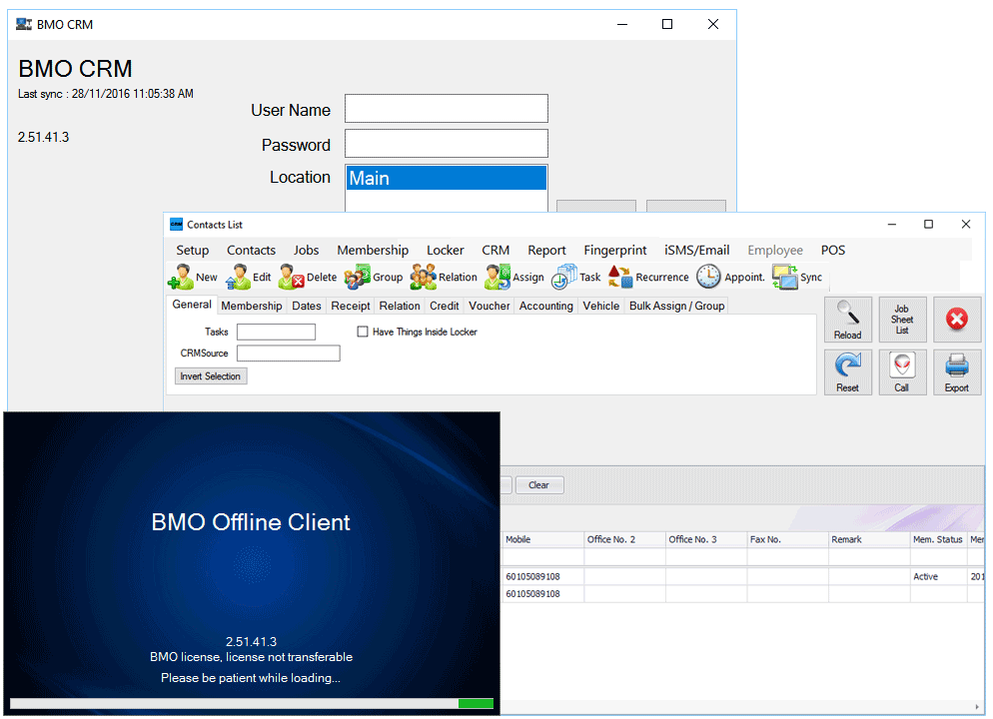Image resolution: width=993 pixels, height=719 pixels.
Task: Click the BMO CRM title bar icon
Action: (x=23, y=24)
